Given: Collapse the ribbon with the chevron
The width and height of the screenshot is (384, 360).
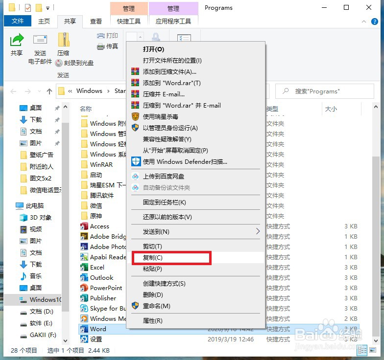Looking at the screenshot, I should point(364,22).
